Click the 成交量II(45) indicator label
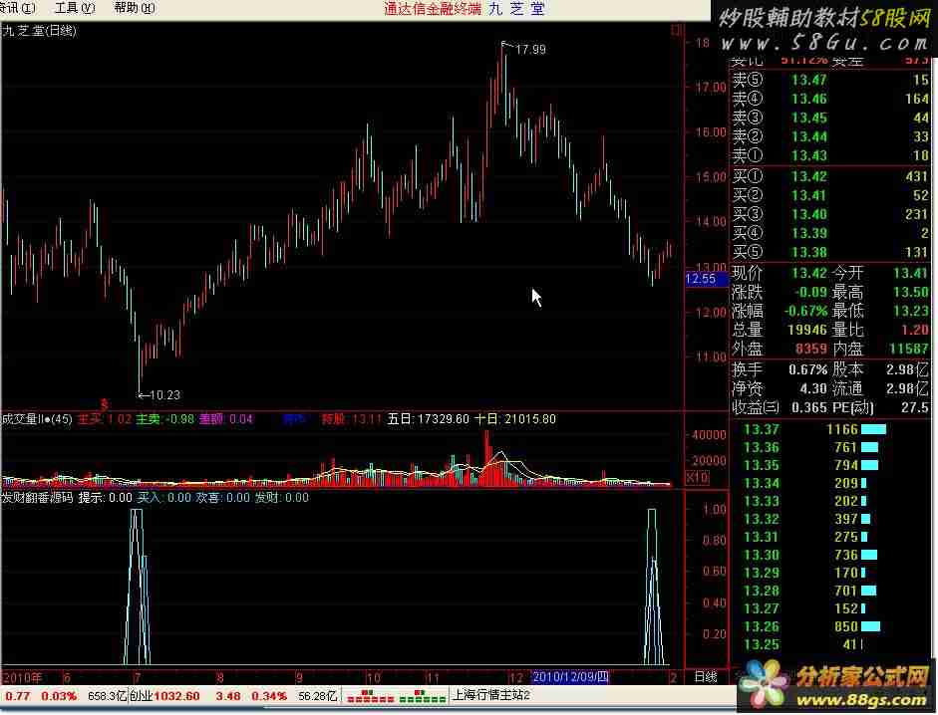 pyautogui.click(x=37, y=419)
